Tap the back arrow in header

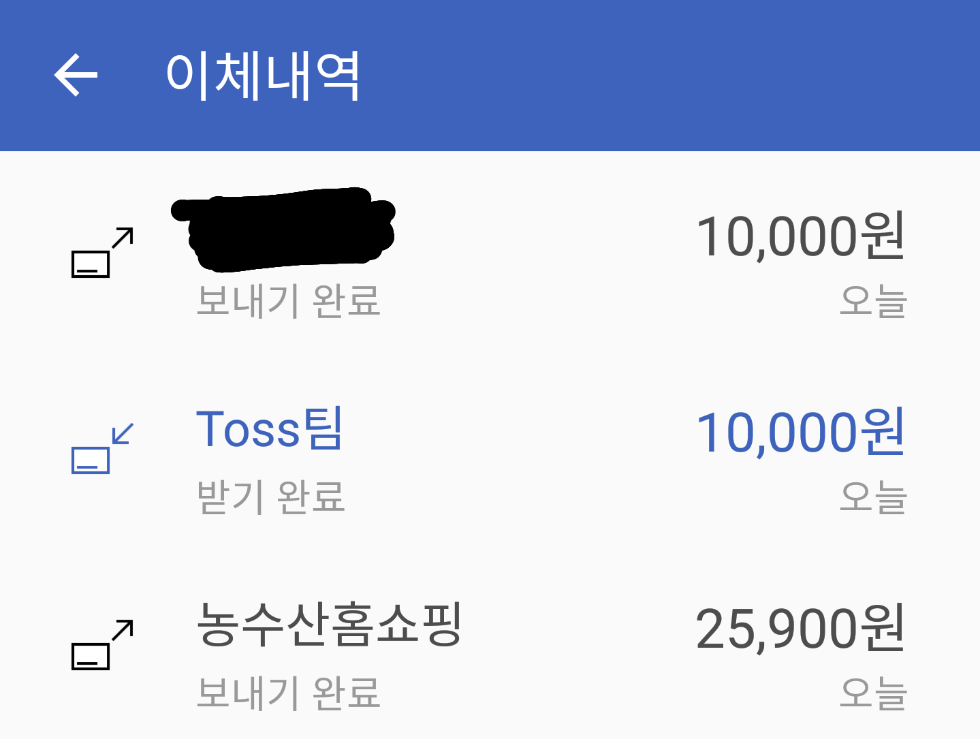point(76,75)
